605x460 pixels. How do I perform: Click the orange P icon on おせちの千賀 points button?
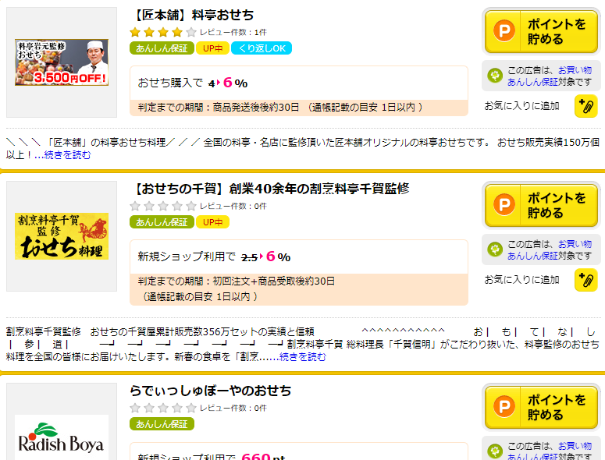coord(504,204)
